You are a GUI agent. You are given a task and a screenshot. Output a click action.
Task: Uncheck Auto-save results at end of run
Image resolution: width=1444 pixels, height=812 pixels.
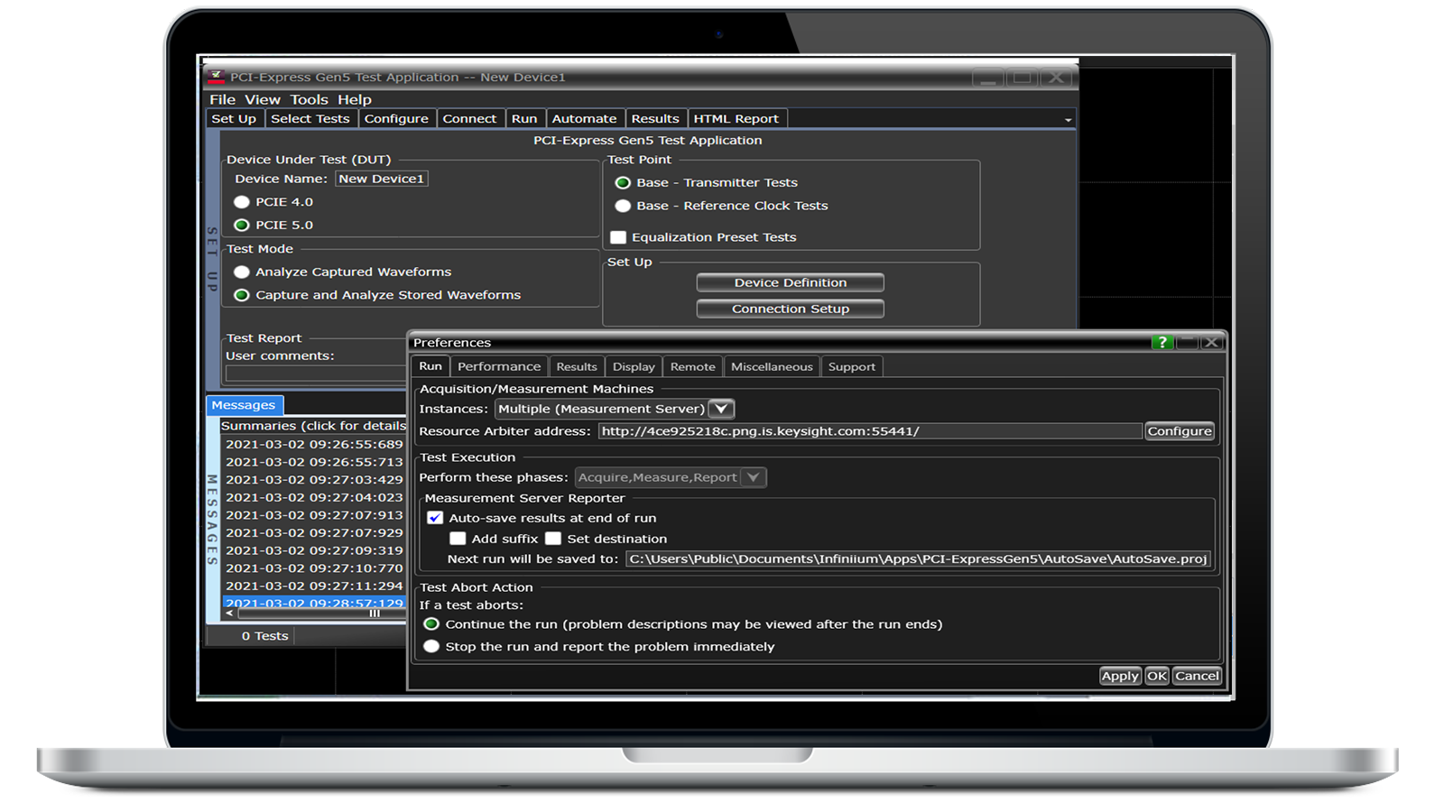click(435, 518)
